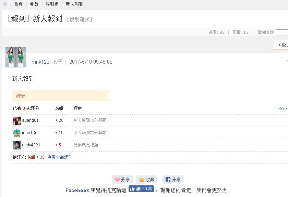Collapse ratings with the 收起 link
288x197 pixels.
[283, 108]
